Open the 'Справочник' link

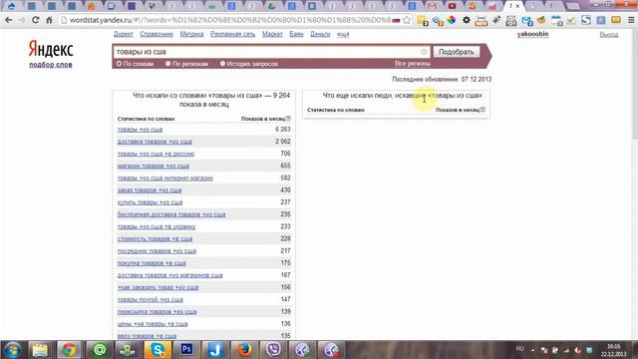[x=157, y=34]
